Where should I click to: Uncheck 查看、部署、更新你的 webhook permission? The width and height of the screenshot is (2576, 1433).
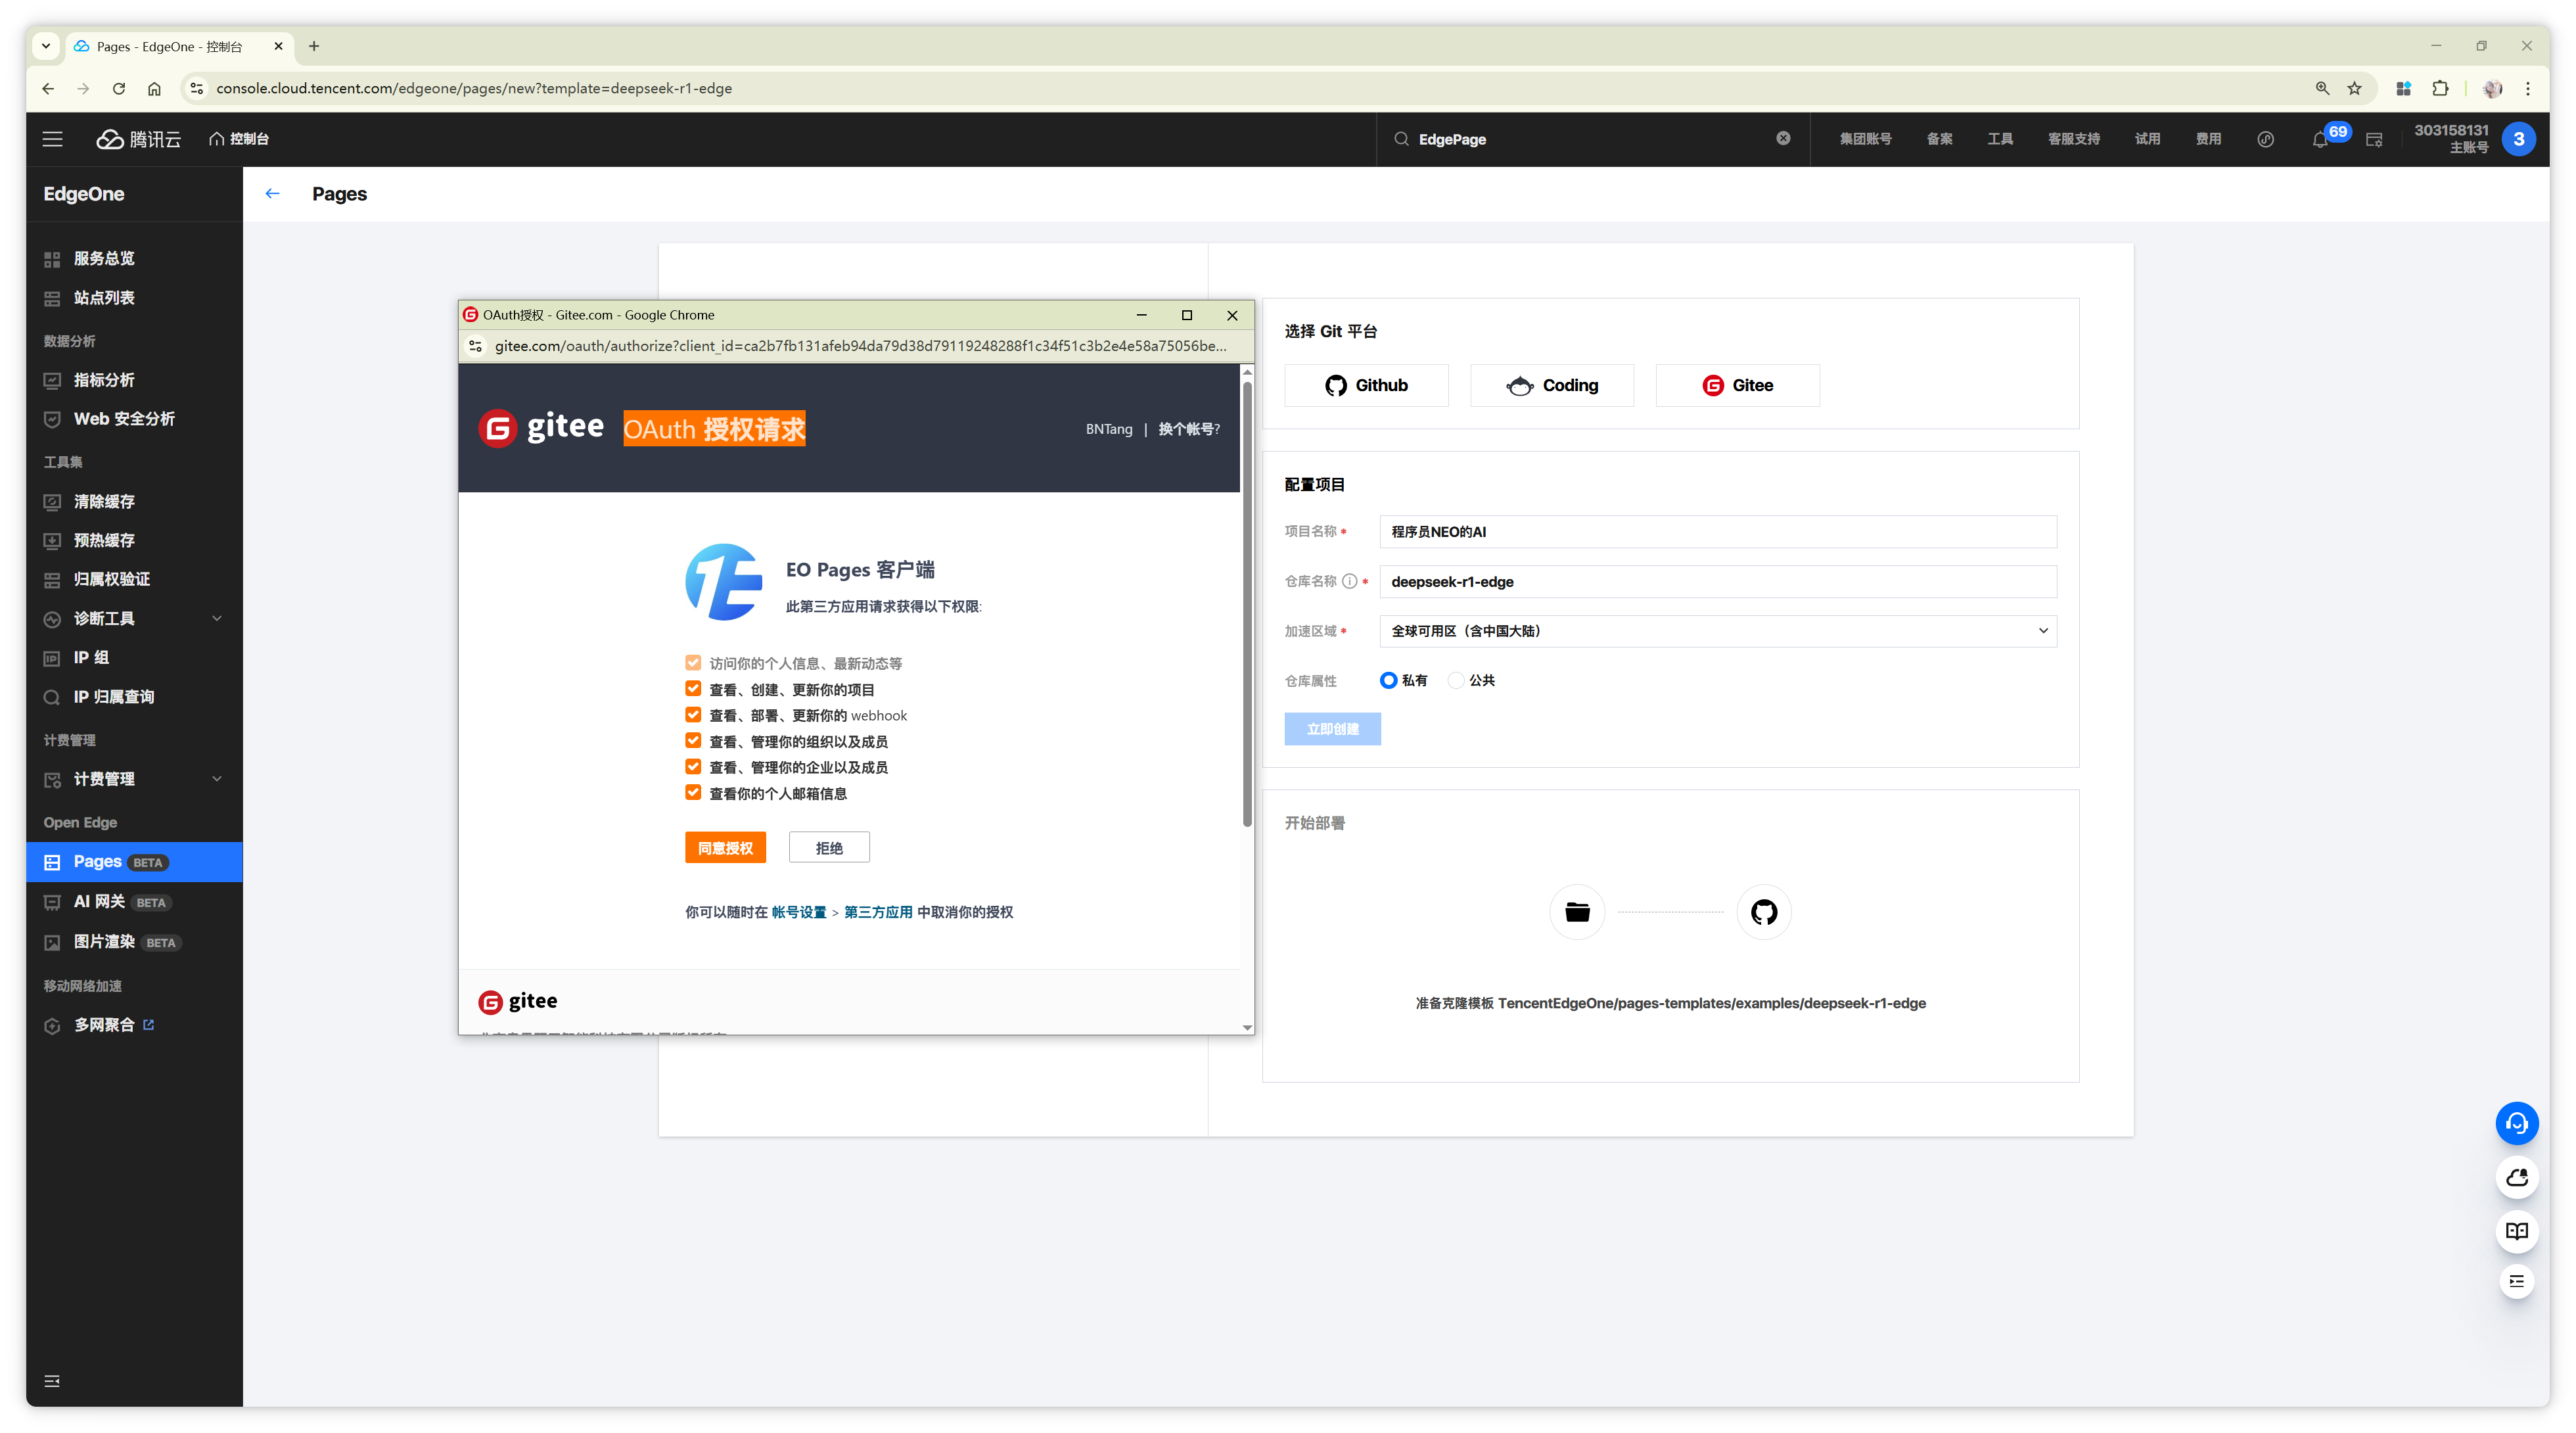(693, 714)
